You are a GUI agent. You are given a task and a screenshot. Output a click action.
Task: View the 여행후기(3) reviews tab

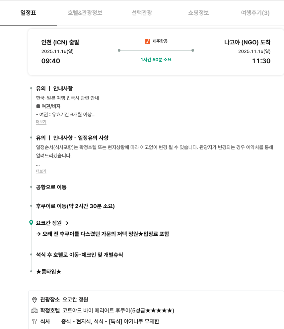click(255, 13)
